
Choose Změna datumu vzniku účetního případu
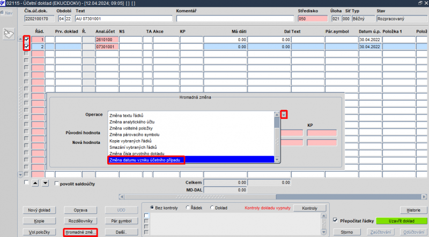pos(145,160)
